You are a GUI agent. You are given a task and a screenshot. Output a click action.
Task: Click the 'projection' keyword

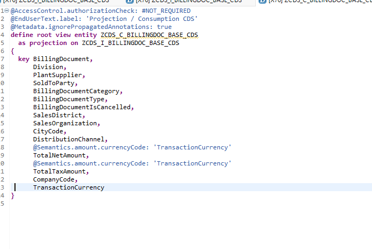coord(48,43)
